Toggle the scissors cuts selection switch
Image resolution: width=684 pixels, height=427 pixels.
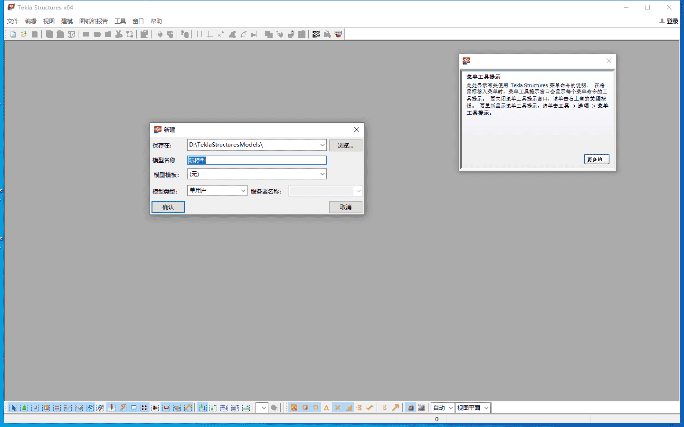pos(123,408)
